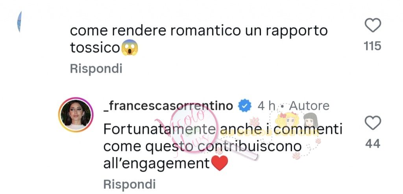Click the word "all'engagement" in the reply
The width and height of the screenshot is (403, 194).
[x=157, y=164]
